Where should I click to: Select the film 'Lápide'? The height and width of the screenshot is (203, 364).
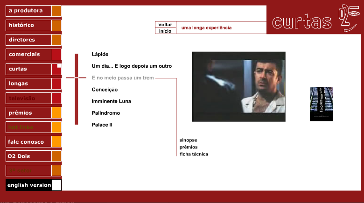tap(100, 54)
